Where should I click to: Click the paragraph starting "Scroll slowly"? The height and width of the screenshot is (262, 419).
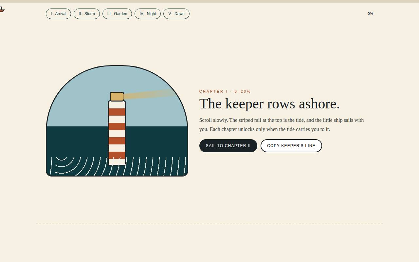point(282,125)
